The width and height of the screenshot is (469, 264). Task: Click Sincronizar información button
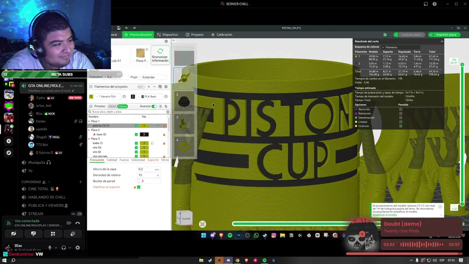point(160,56)
